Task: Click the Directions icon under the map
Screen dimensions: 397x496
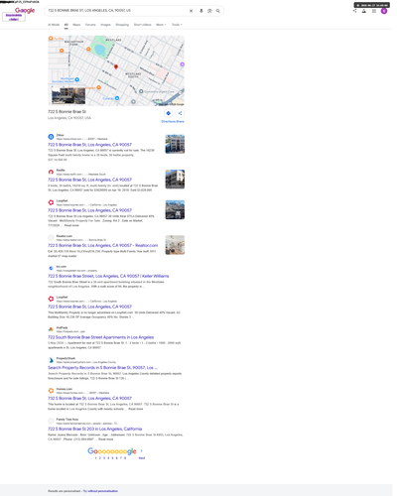Action: pyautogui.click(x=168, y=113)
